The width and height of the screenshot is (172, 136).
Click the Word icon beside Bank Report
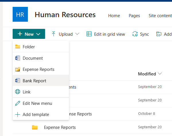click(18, 81)
